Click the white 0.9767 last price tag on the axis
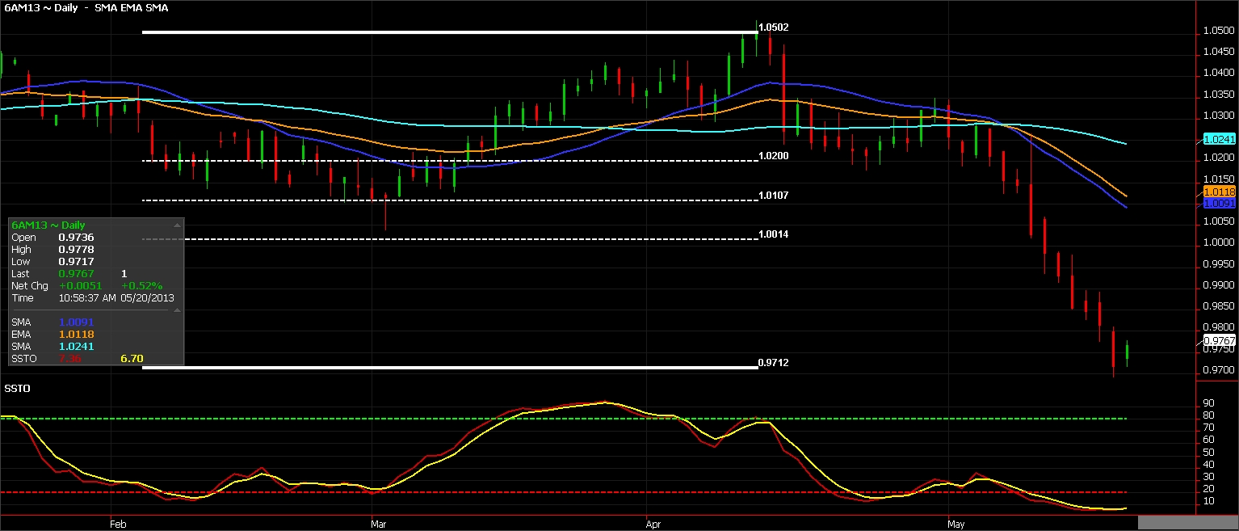This screenshot has height=531, width=1239. [x=1219, y=341]
